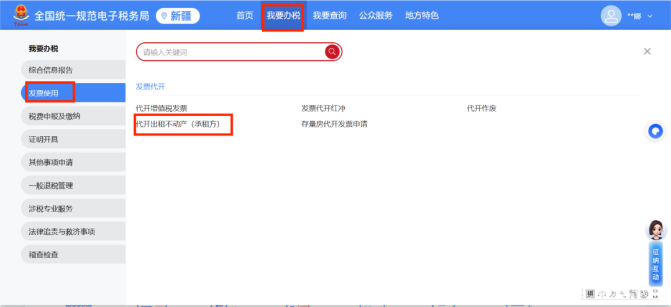Select 一般退税管理 in the sidebar
Screen dimensions: 671x307
[x=73, y=185]
